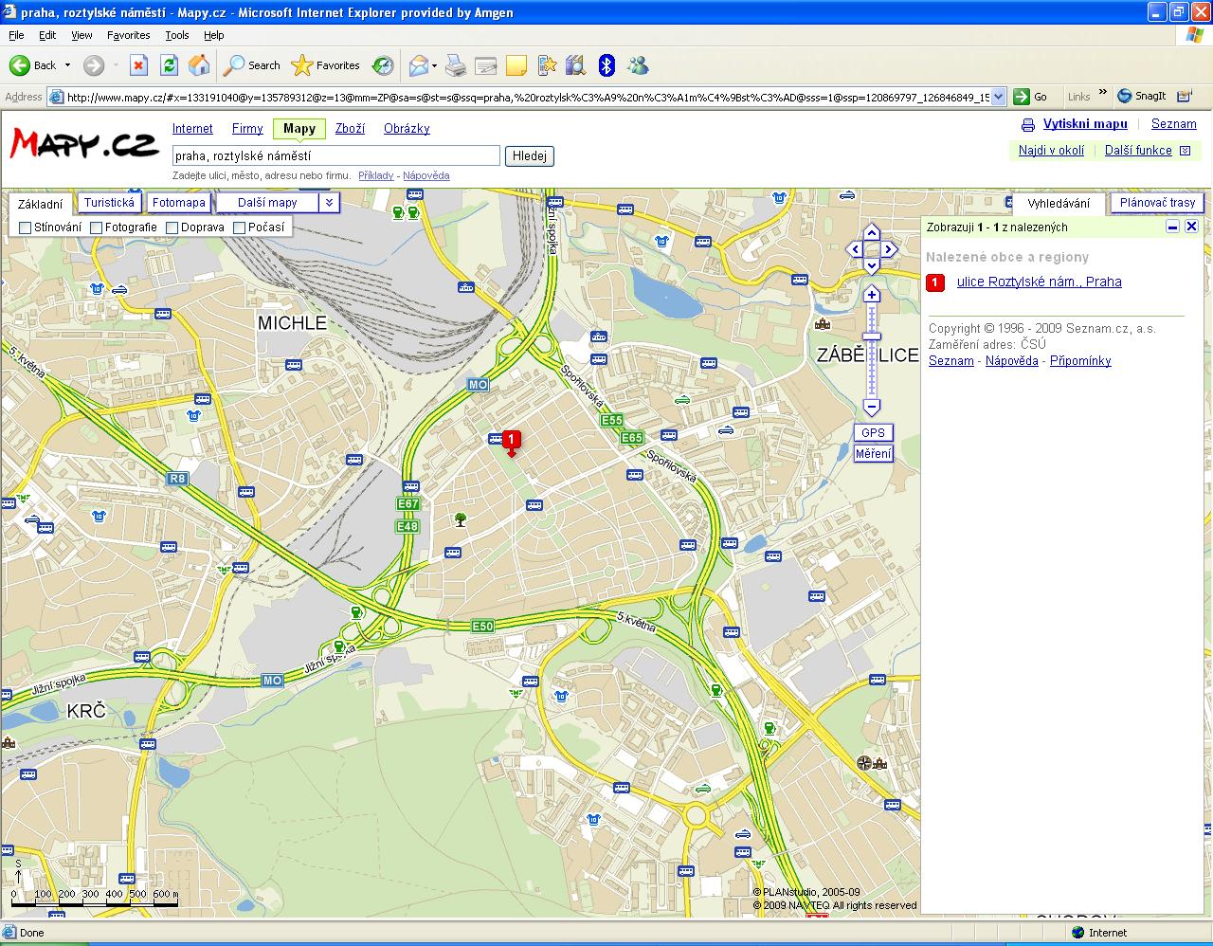Click the zoom in plus button on map

872,295
